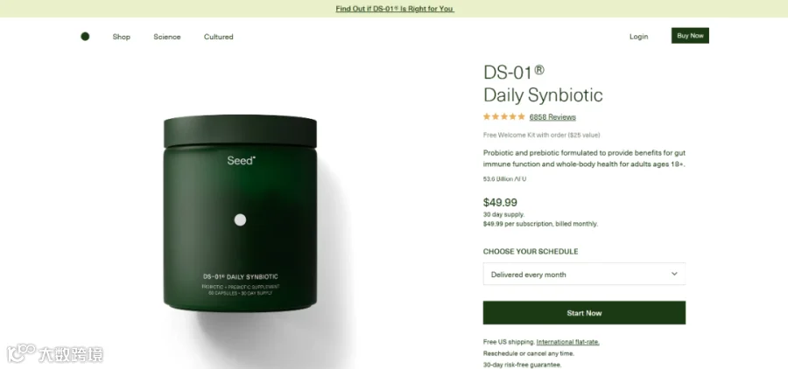Open the International flat-rate link
This screenshot has height=369, width=788.
568,342
